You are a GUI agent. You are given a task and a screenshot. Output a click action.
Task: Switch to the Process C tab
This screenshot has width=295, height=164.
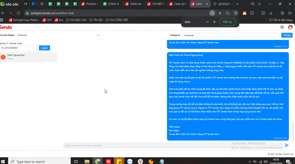pyautogui.click(x=90, y=4)
